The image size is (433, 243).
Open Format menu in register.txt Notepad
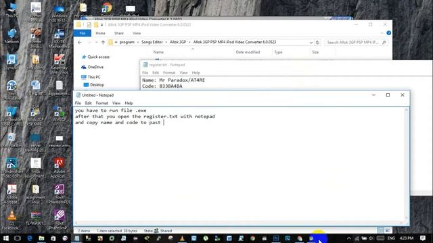169,73
